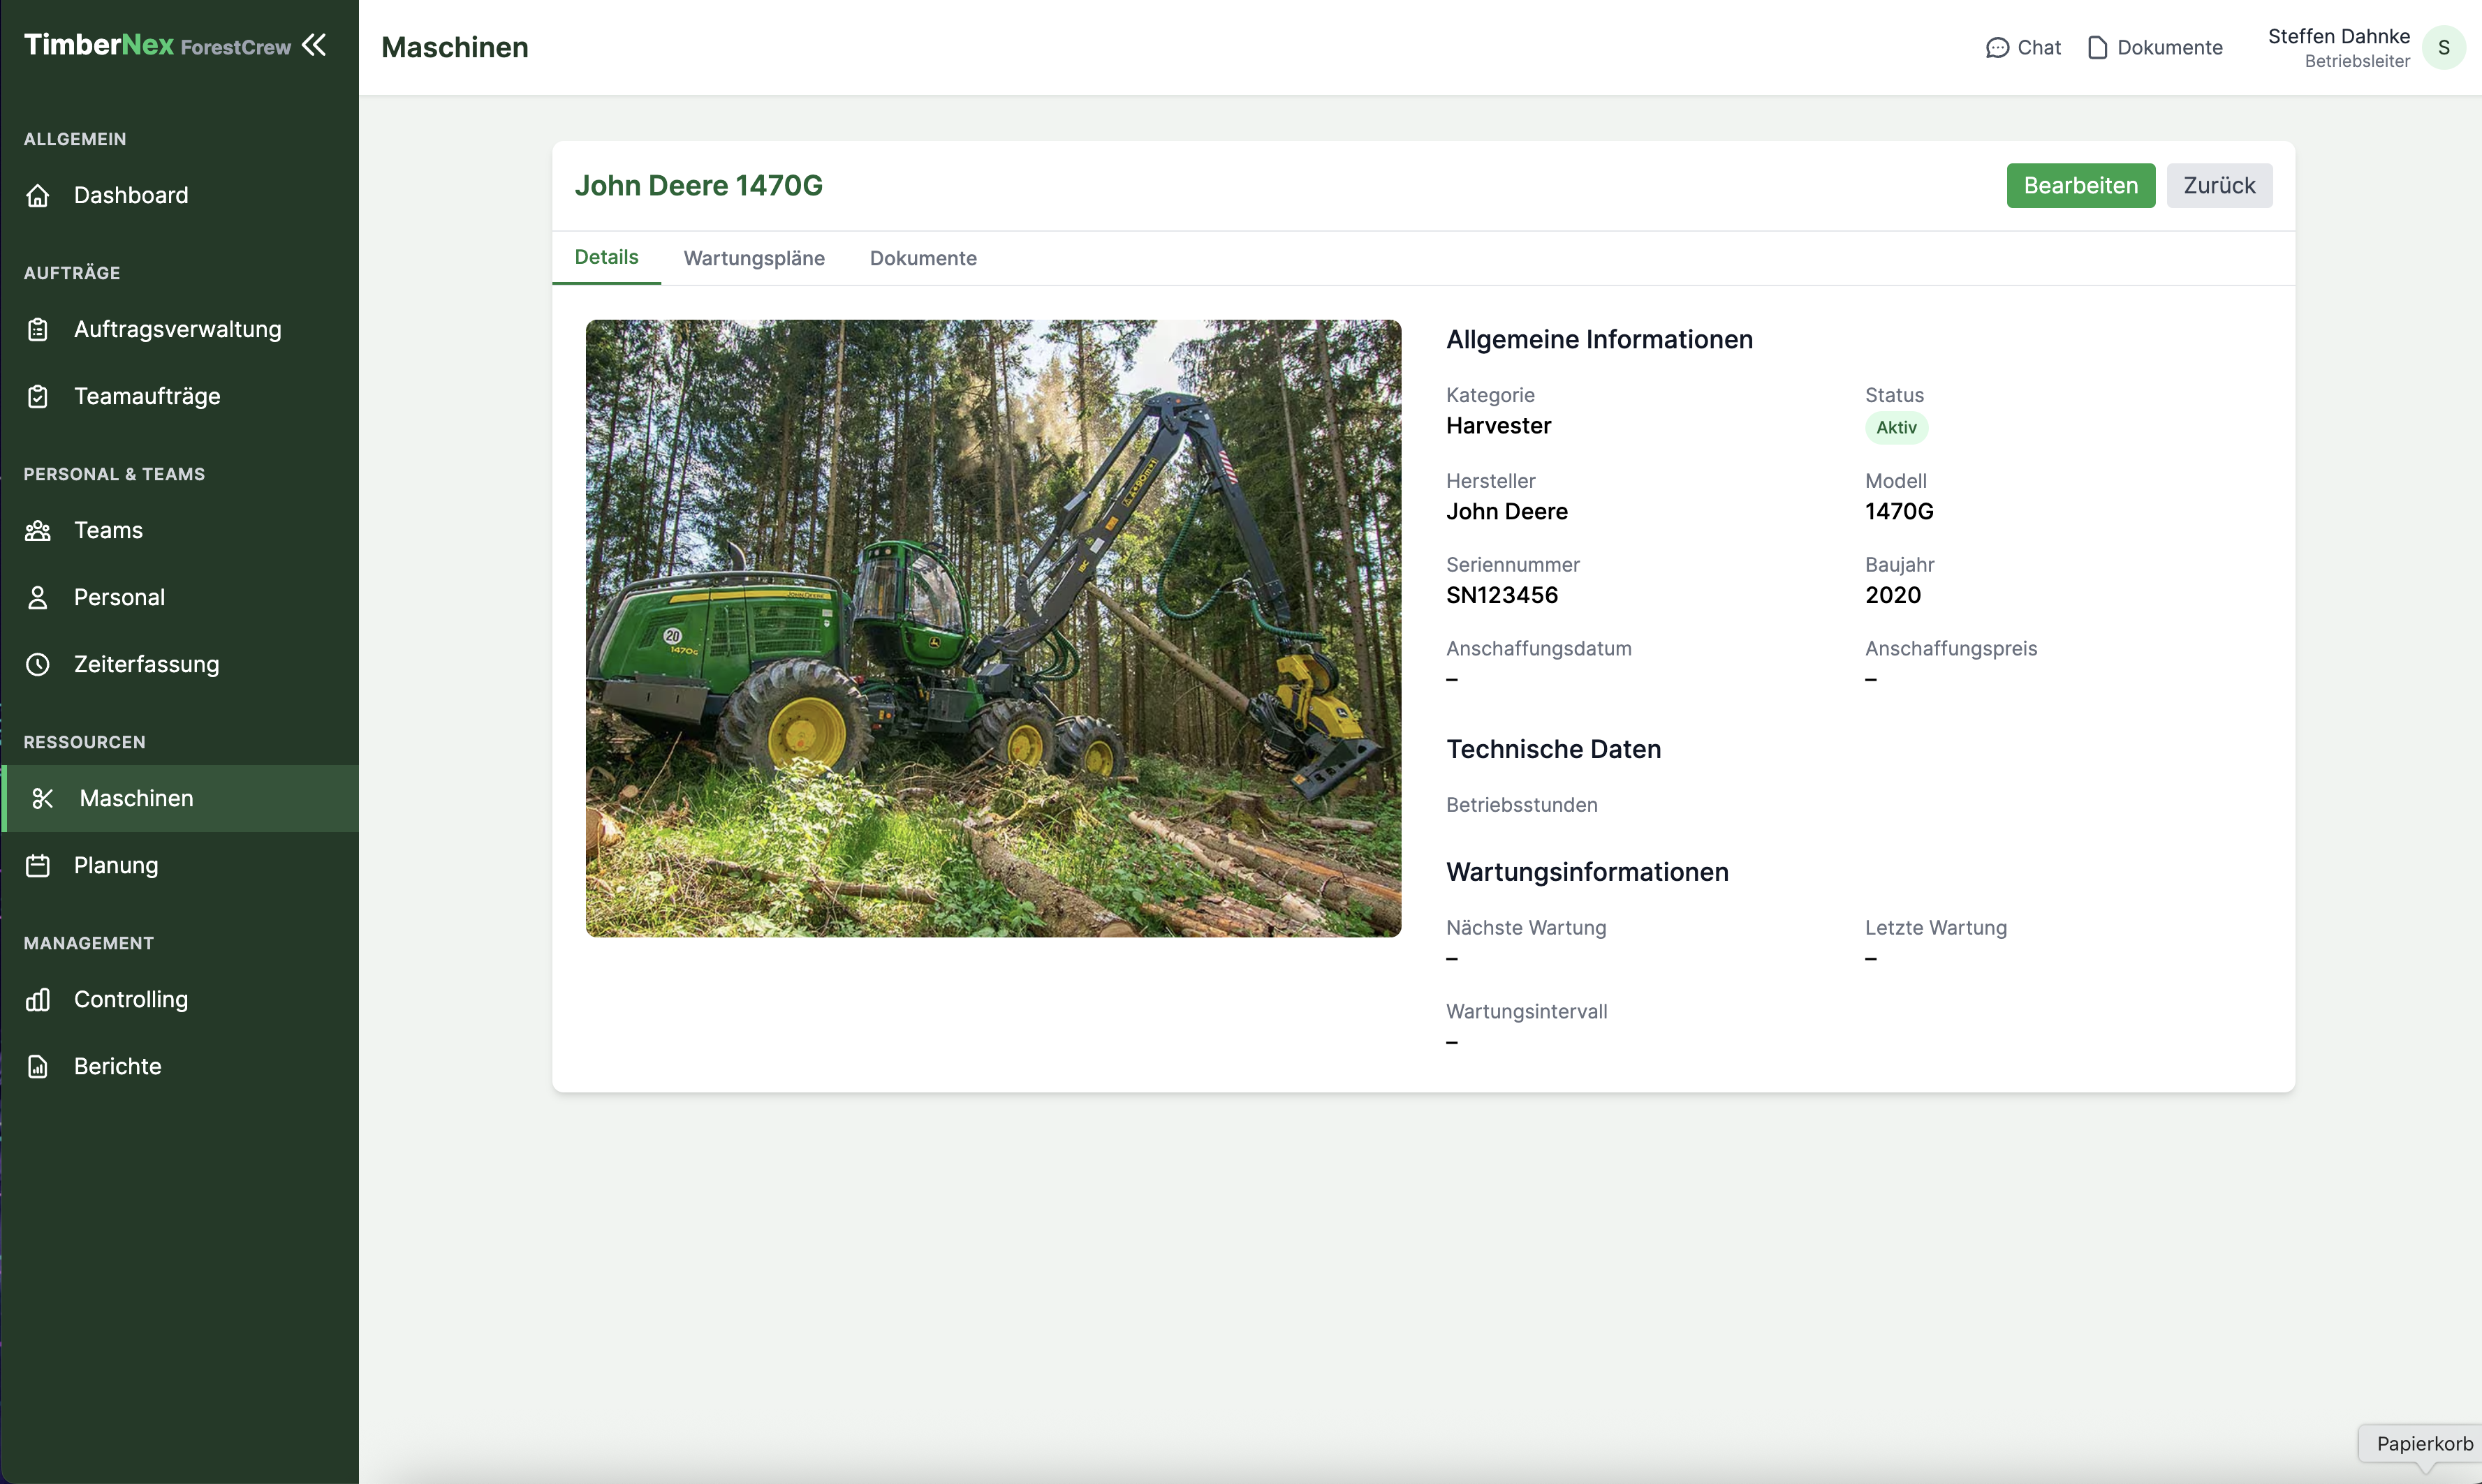2482x1484 pixels.
Task: Click the Aktiv status badge
Action: pos(1896,428)
